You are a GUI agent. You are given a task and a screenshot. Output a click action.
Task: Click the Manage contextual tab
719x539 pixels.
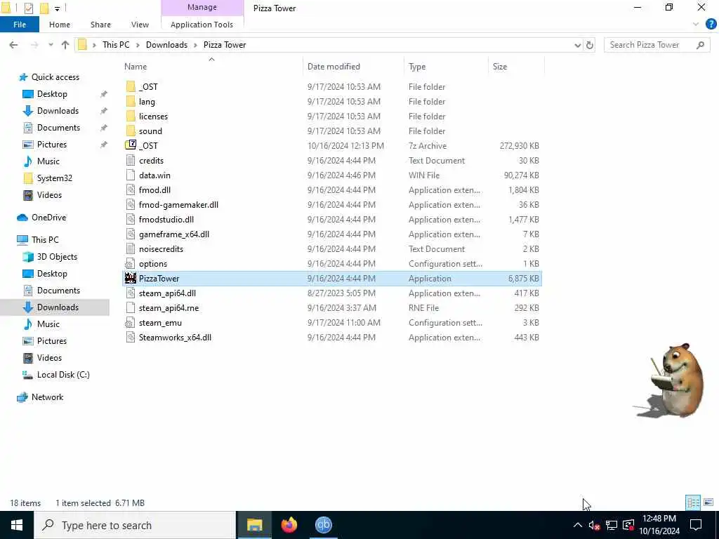tap(202, 7)
